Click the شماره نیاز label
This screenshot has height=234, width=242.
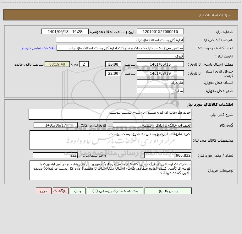point(224,32)
